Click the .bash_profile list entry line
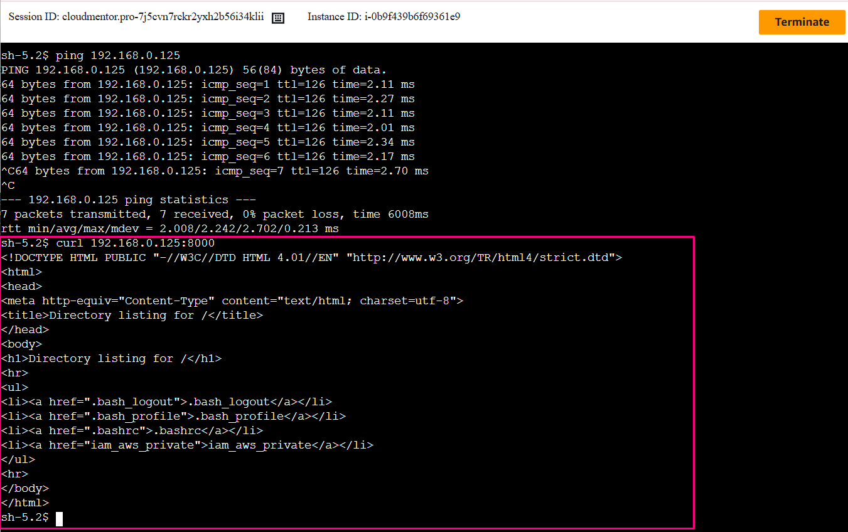 (x=173, y=416)
